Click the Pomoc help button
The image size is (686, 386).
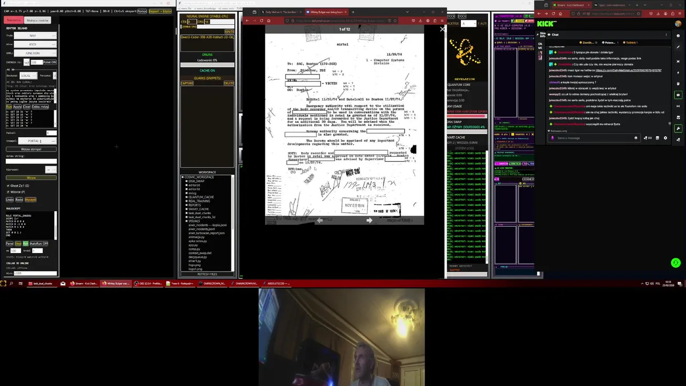(142, 11)
